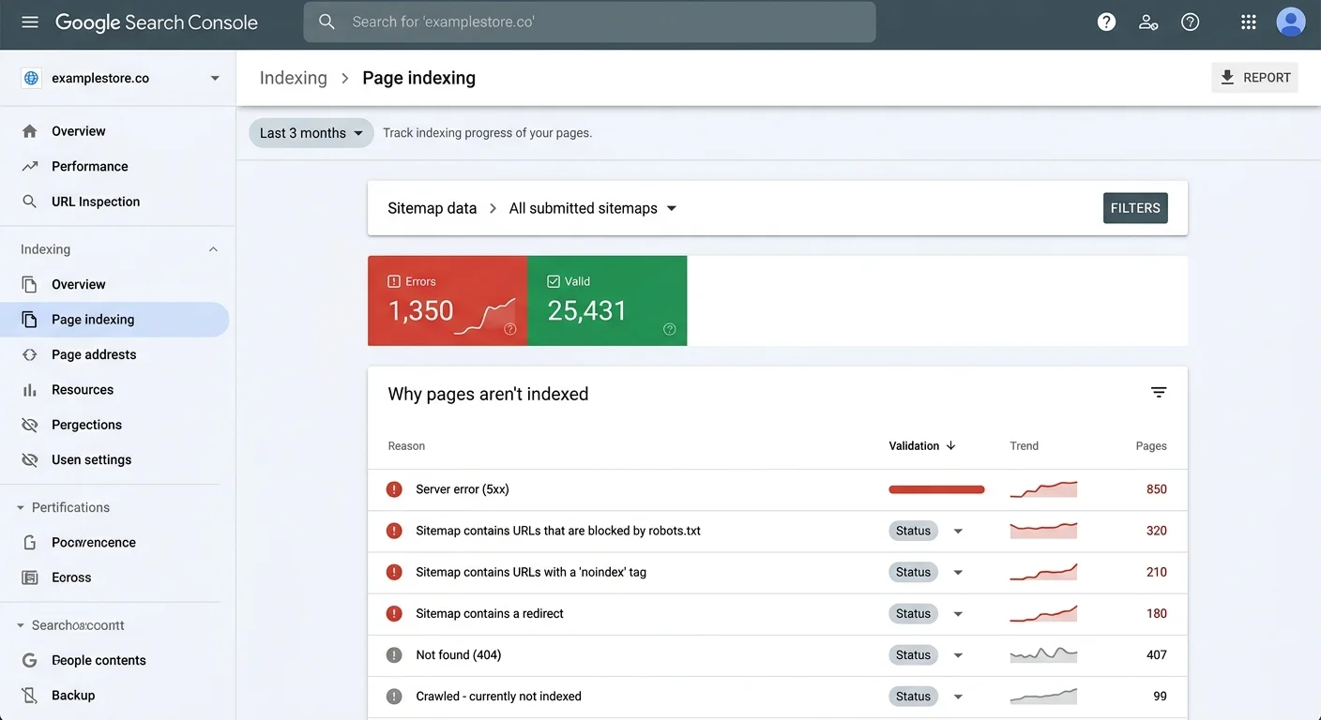Click the 850 pages count value

[1156, 489]
